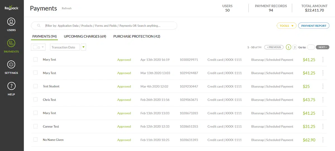Expand the Tools dropdown
Image resolution: width=335 pixels, height=151 pixels.
pyautogui.click(x=286, y=26)
